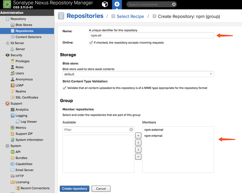The image size is (242, 193).
Task: Open Blob Stores in sidebar
Action: click(x=24, y=25)
